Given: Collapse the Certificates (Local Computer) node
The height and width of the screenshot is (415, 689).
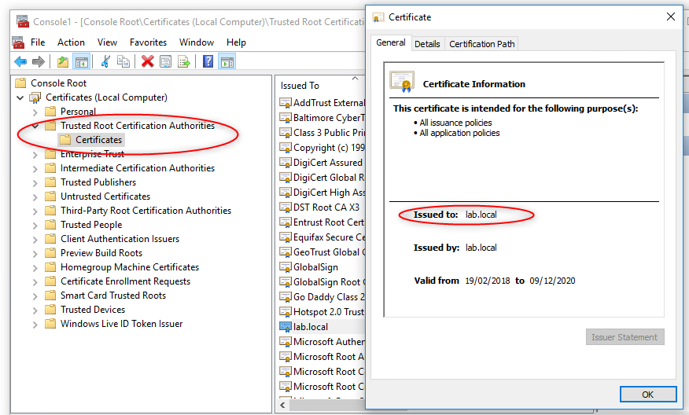Looking at the screenshot, I should pyautogui.click(x=20, y=97).
